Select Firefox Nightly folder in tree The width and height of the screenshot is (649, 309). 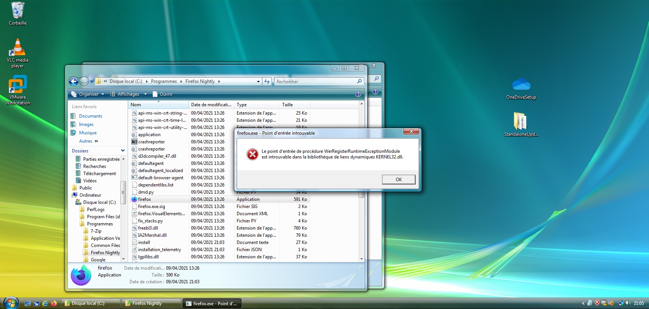coord(105,253)
